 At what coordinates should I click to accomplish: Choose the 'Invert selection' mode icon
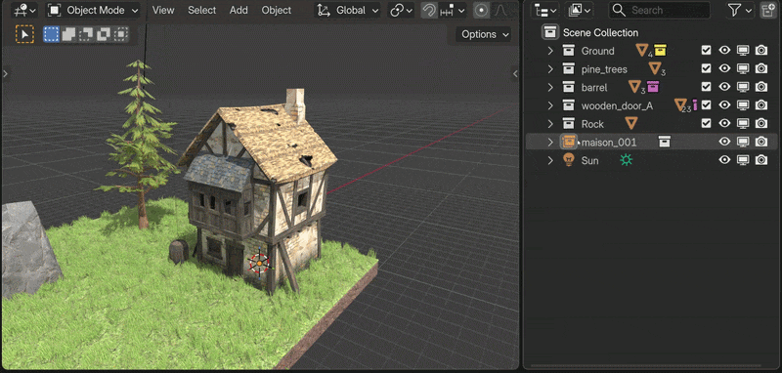point(104,34)
